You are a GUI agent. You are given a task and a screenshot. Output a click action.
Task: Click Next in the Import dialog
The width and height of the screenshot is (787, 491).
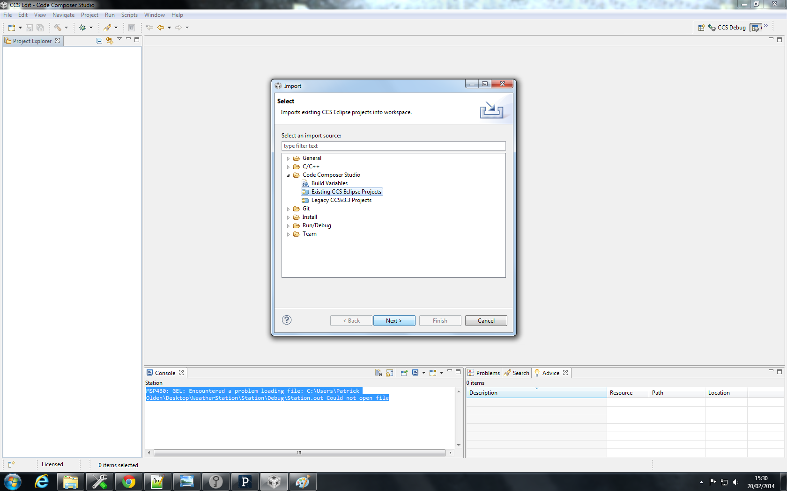394,321
